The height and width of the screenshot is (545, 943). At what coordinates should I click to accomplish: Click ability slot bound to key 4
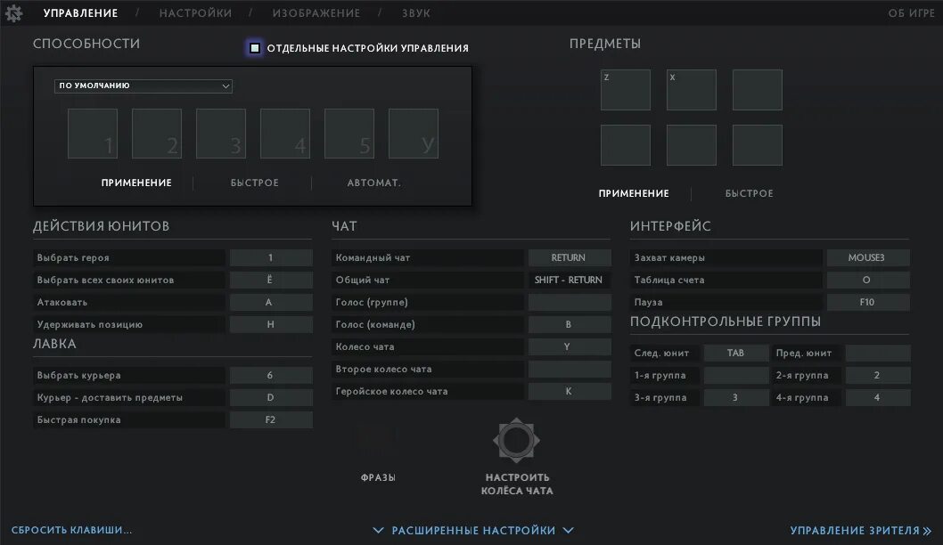pos(285,134)
